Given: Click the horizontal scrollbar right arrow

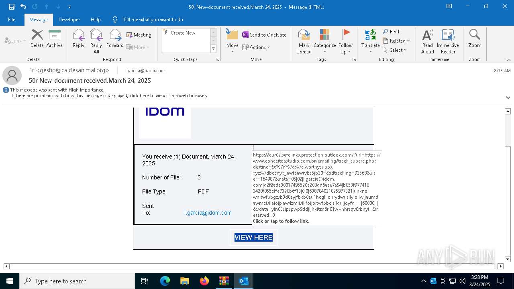Looking at the screenshot, I should coord(500,266).
